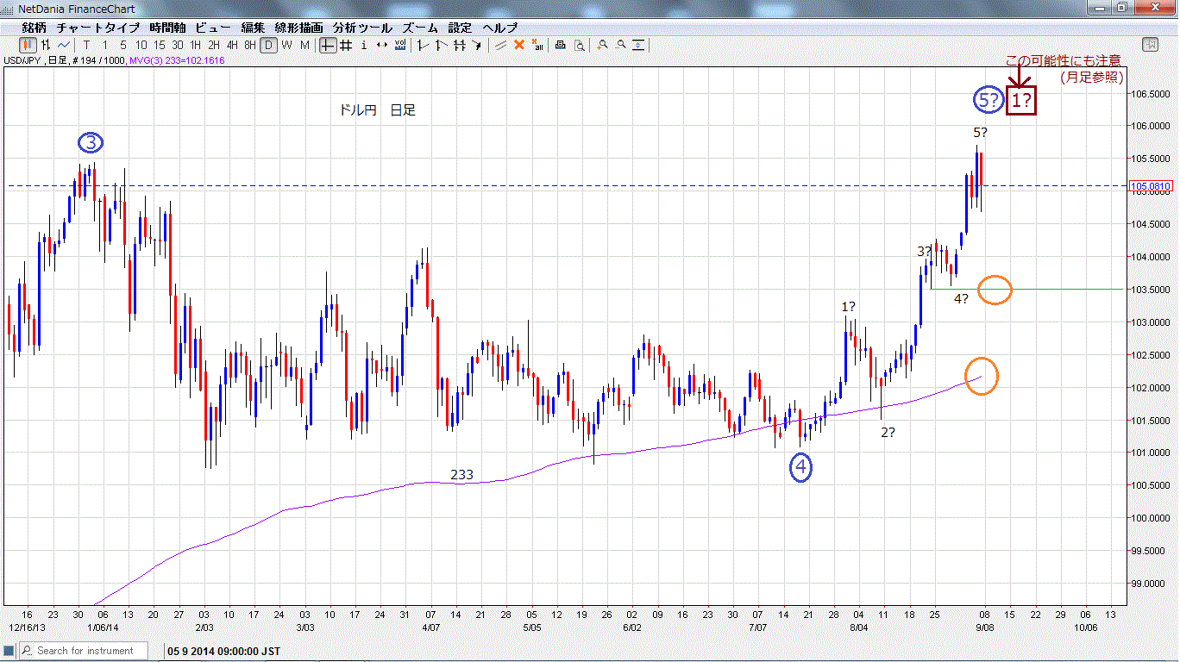Select the OHLC bar chart type icon
This screenshot has width=1180, height=662.
[x=46, y=45]
